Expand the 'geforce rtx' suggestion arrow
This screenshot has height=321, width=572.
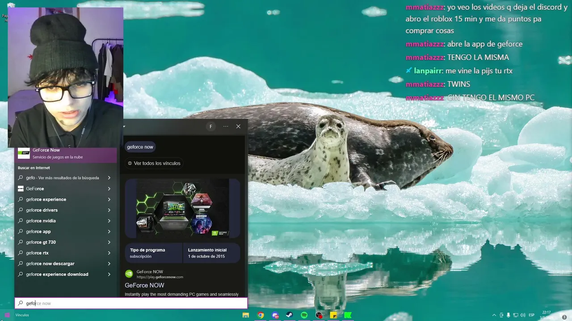(x=109, y=253)
